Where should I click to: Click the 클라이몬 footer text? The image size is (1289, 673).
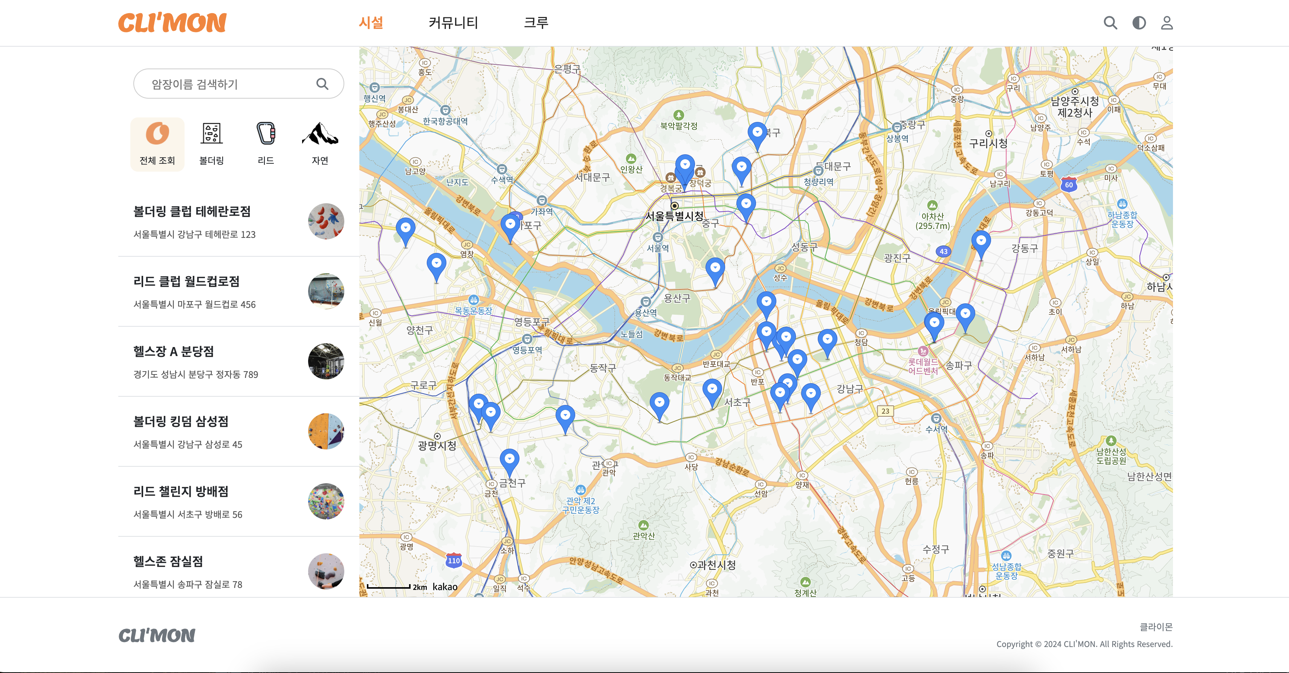tap(1156, 626)
